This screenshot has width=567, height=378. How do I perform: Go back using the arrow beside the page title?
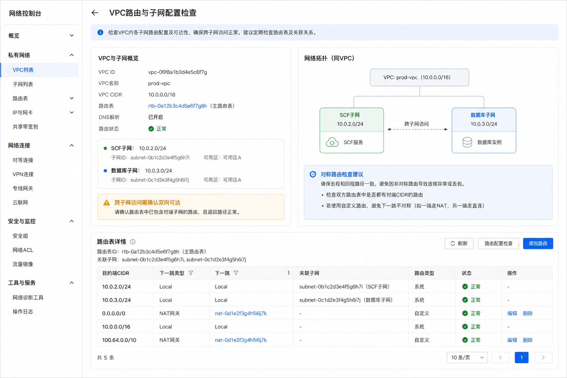95,13
